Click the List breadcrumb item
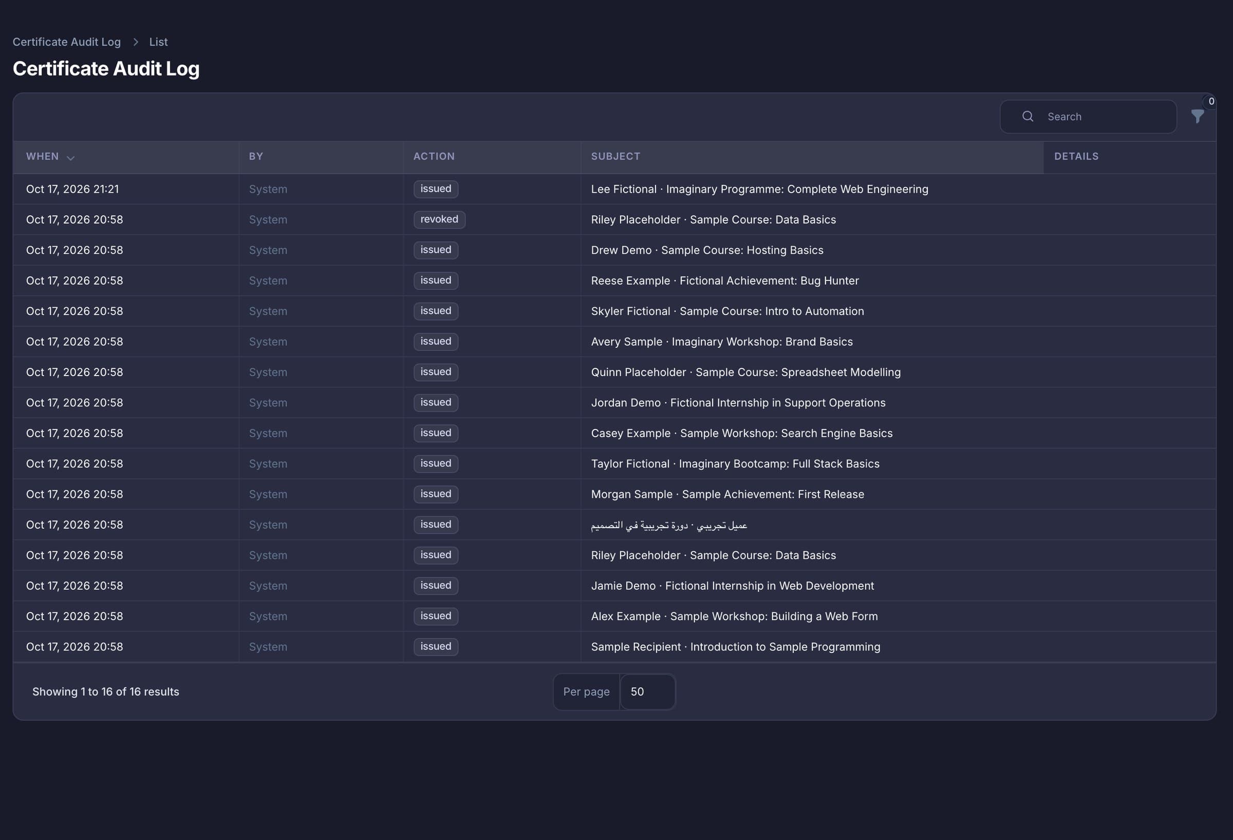 click(x=158, y=42)
